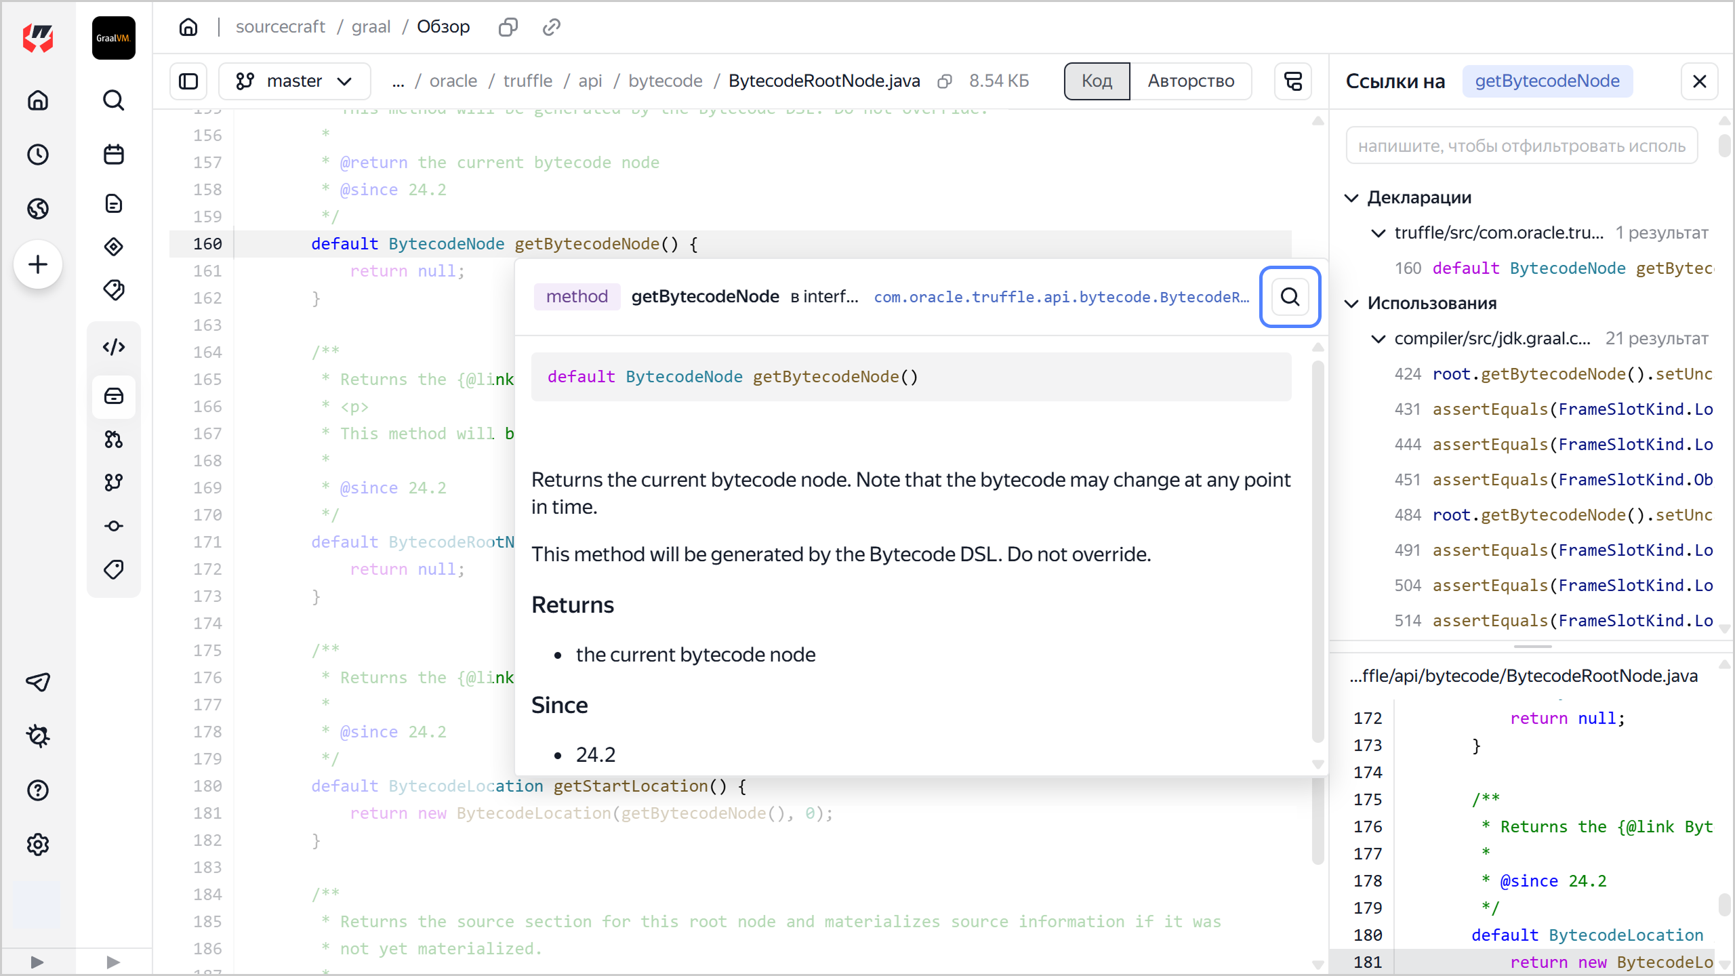Open the graal breadcrumb link

(370, 26)
